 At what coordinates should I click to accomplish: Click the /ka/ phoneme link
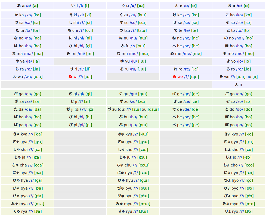28,15
